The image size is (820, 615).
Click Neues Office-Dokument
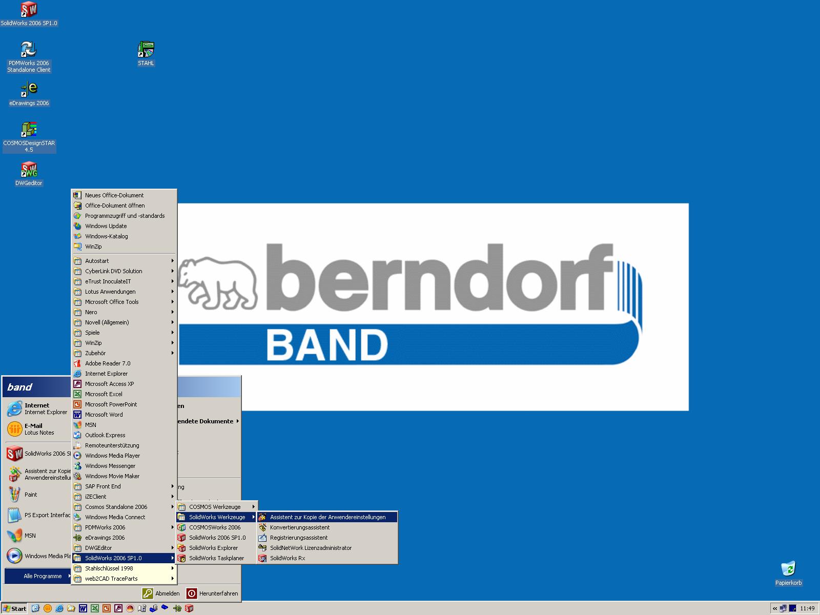(x=124, y=195)
